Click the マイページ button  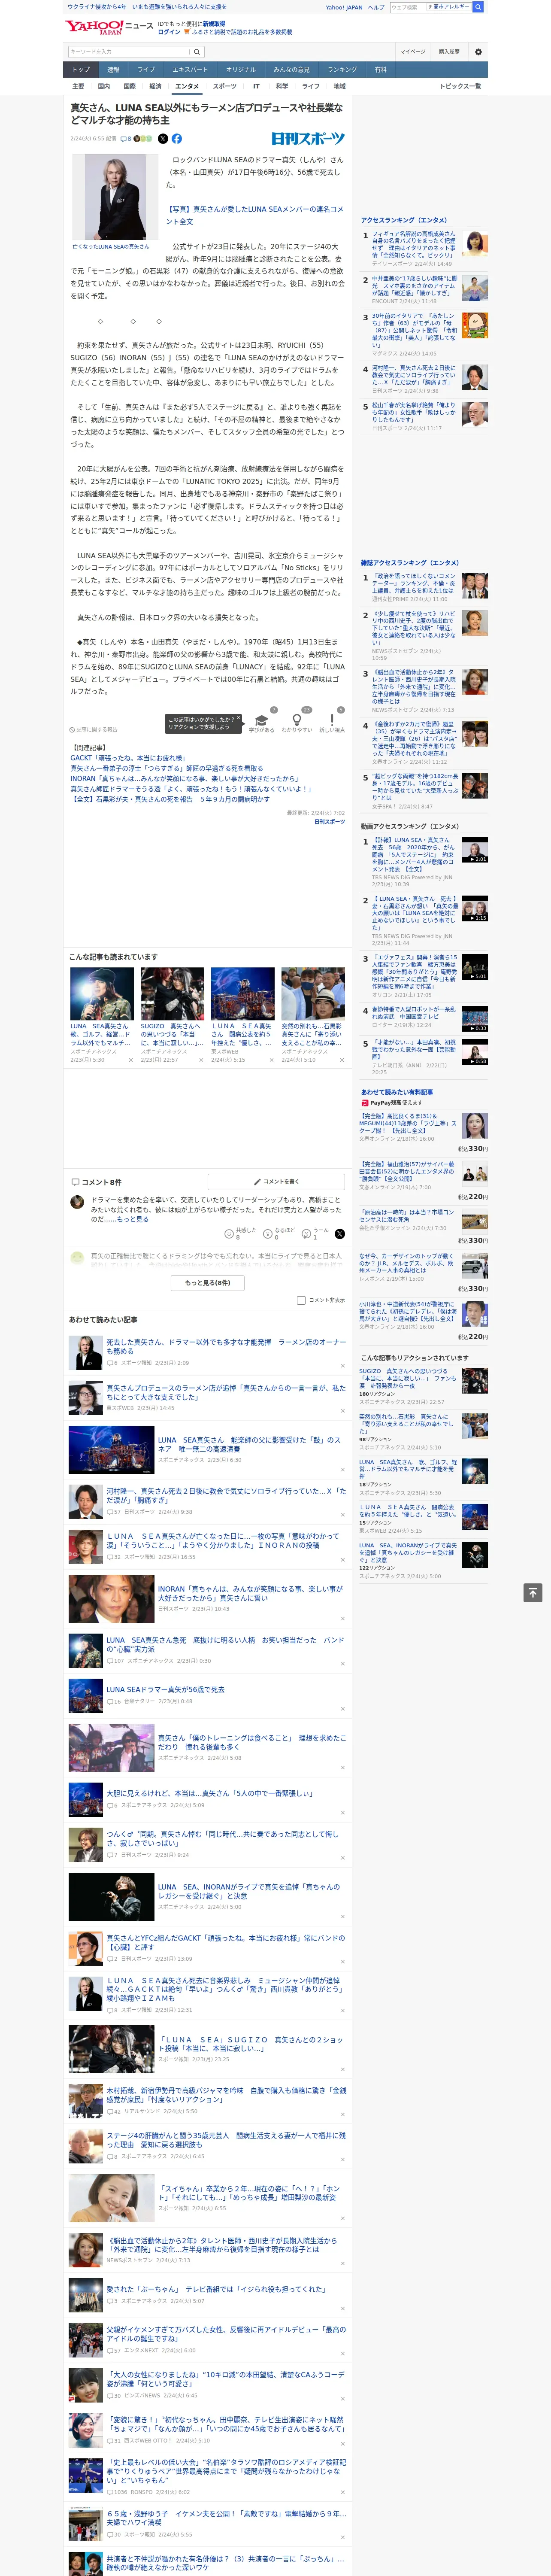(413, 51)
